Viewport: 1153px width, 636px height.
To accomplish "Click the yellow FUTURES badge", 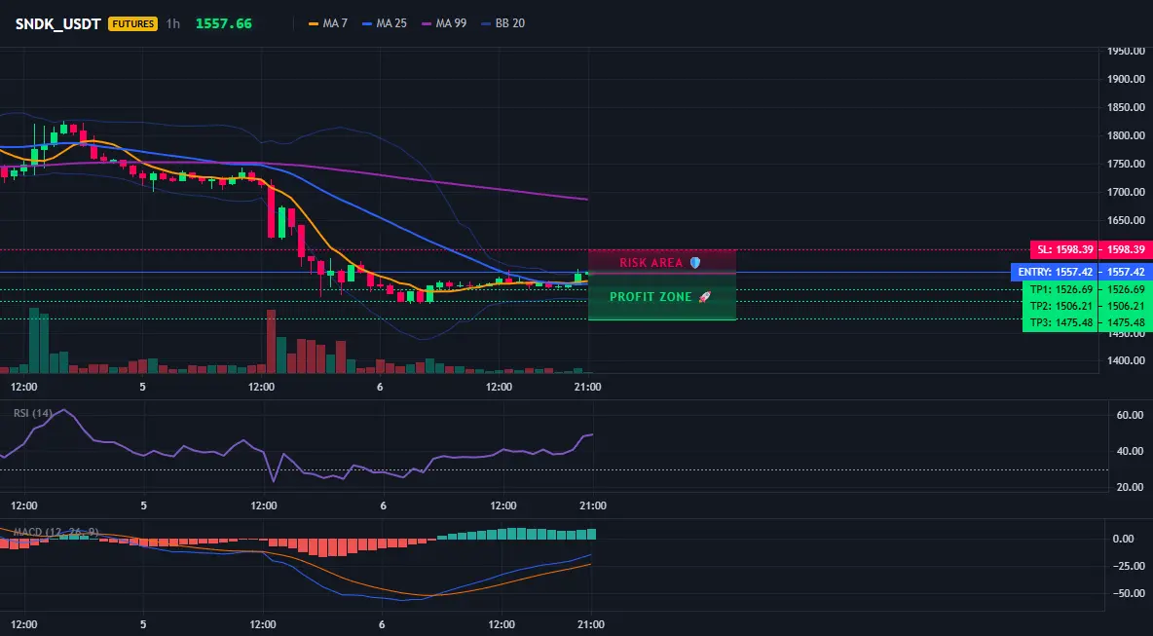I will tap(133, 23).
